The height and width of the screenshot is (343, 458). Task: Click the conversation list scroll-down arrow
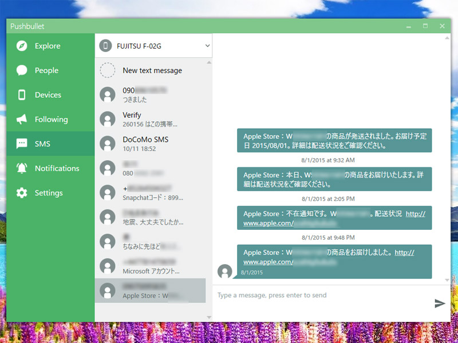tap(209, 317)
